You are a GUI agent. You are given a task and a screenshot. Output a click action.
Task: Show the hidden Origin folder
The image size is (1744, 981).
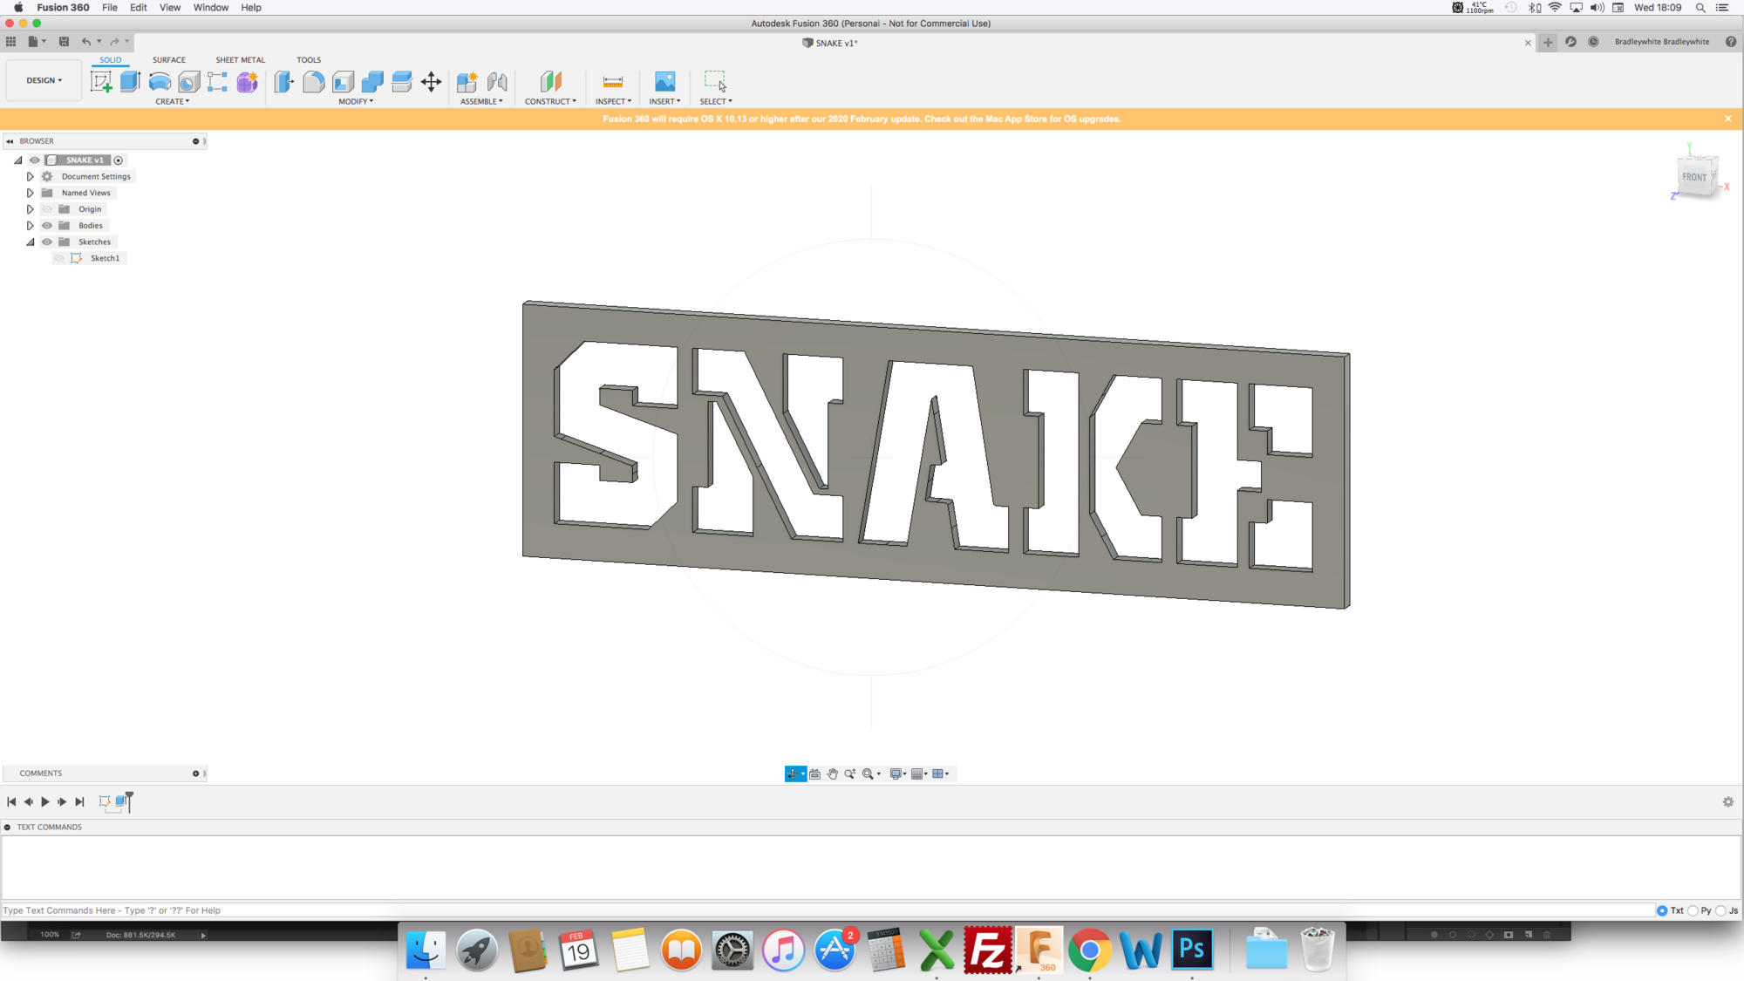pos(47,209)
